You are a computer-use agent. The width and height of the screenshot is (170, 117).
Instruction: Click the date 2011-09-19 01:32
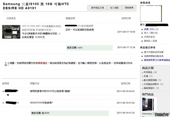(126, 113)
